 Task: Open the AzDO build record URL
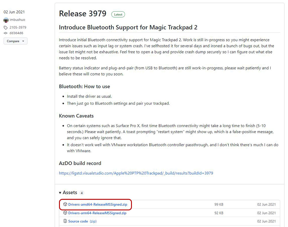(136, 173)
